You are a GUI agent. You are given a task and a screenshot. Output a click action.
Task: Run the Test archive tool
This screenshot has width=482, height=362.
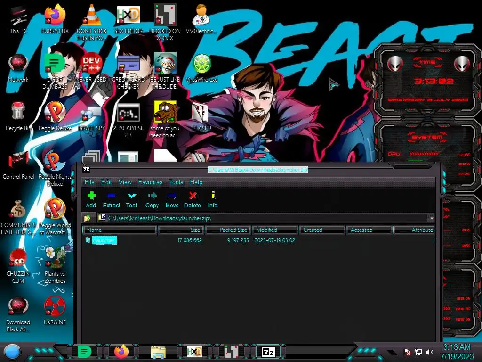coord(132,199)
